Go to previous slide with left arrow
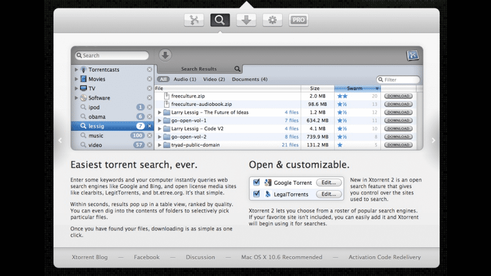491x276 pixels. coord(60,140)
